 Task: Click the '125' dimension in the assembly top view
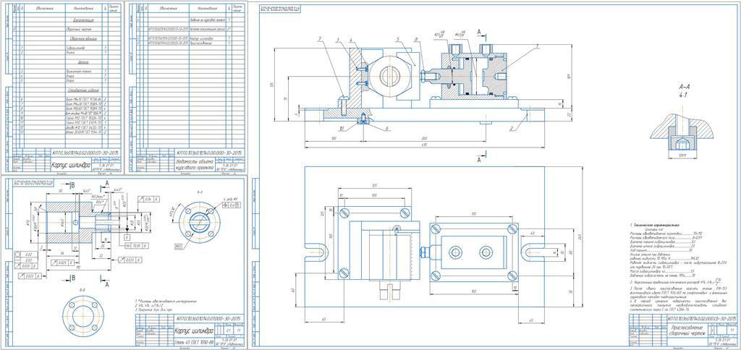coord(374,184)
